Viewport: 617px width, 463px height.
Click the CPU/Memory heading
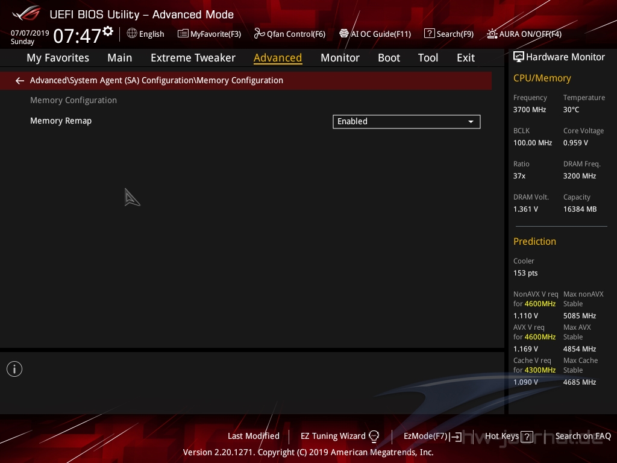tap(542, 78)
